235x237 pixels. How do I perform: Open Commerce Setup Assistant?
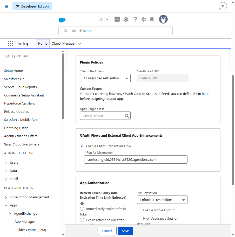24,95
